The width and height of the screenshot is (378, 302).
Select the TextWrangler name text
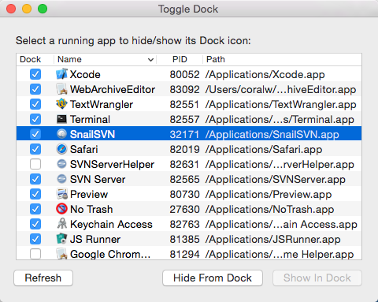coord(102,104)
